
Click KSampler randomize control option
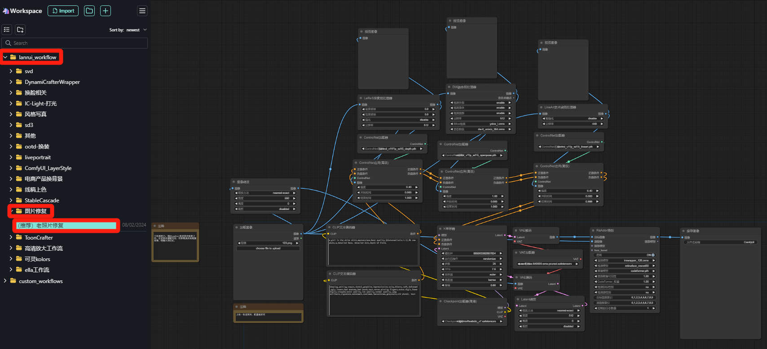tap(472, 259)
